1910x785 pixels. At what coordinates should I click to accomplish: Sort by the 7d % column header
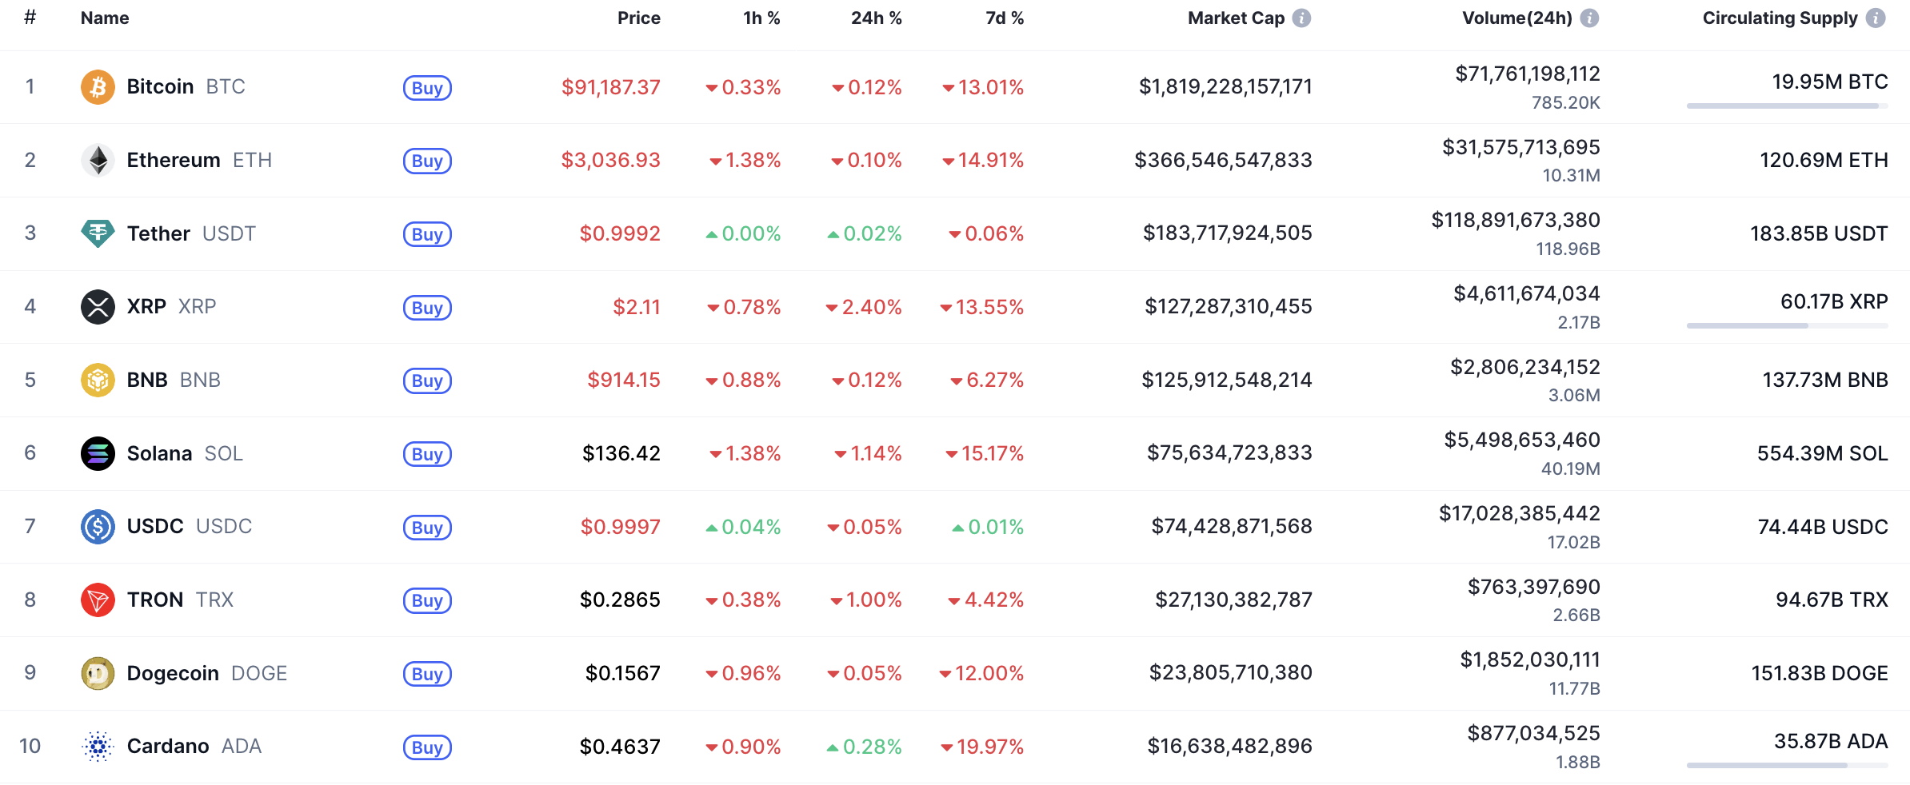tap(1005, 18)
